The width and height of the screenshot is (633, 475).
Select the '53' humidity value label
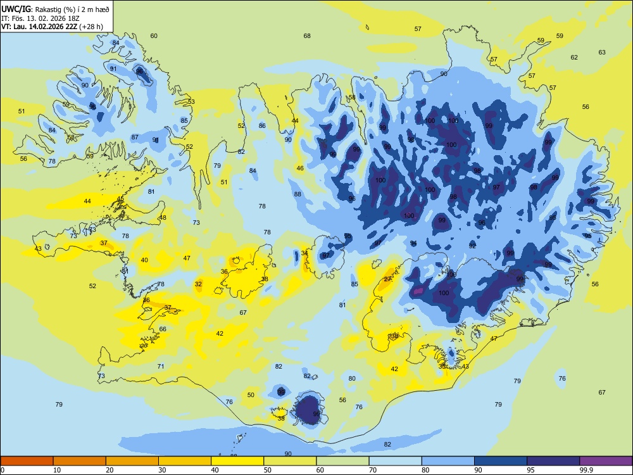pyautogui.click(x=191, y=101)
